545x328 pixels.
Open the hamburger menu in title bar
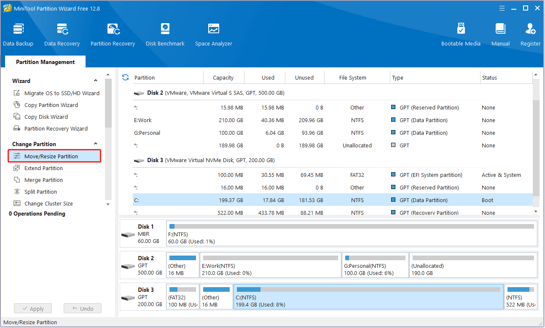tap(502, 8)
